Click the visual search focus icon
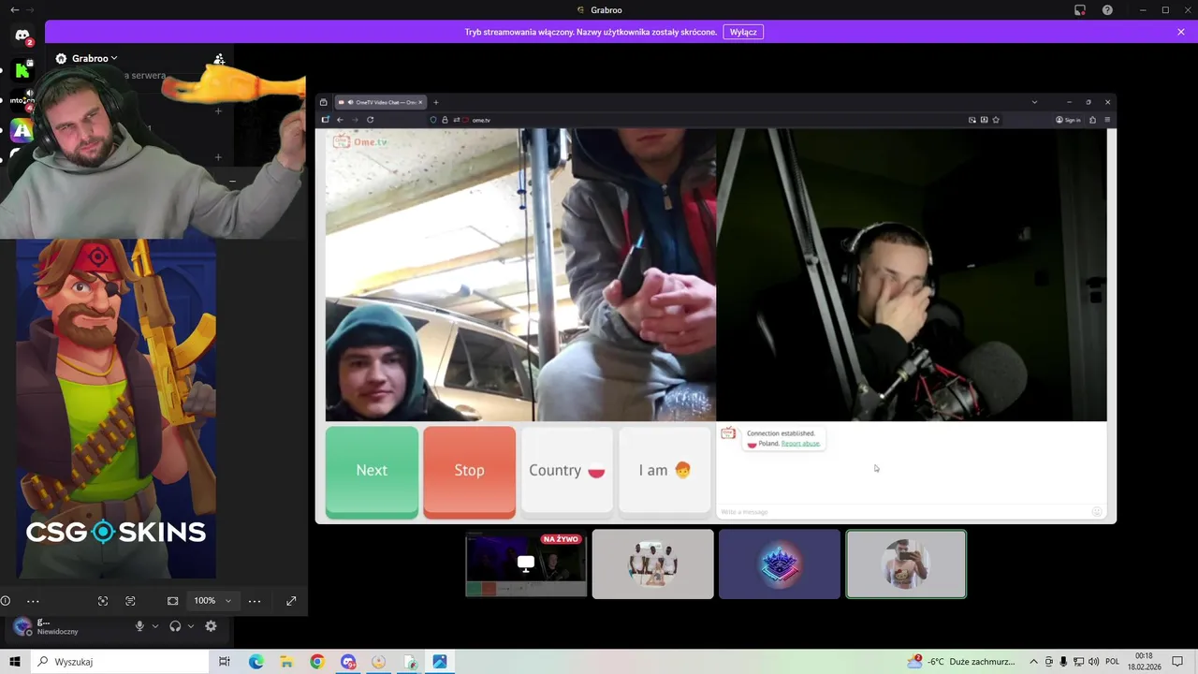The image size is (1198, 674). (103, 601)
